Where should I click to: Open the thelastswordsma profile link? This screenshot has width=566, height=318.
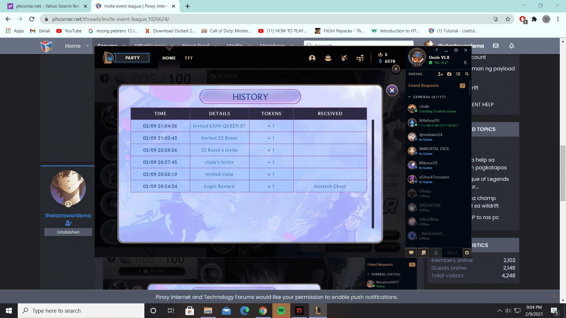pos(68,216)
